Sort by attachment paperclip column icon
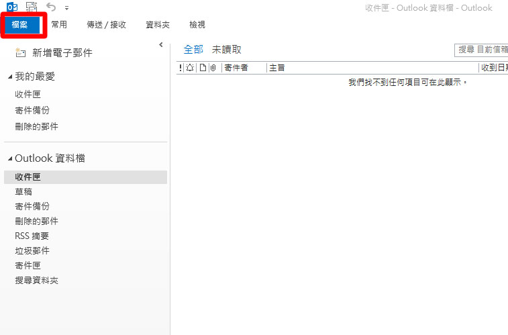This screenshot has height=335, width=508. [x=213, y=68]
